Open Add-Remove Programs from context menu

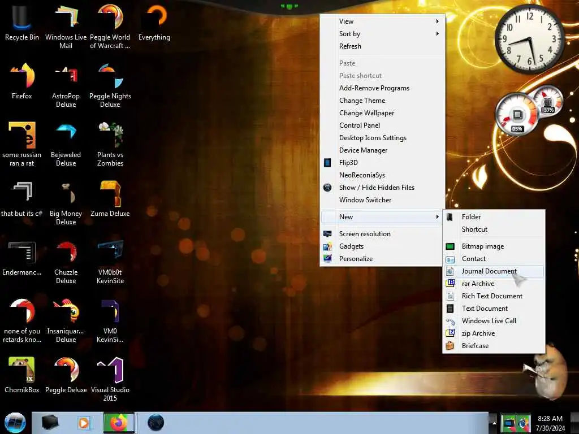pos(383,88)
